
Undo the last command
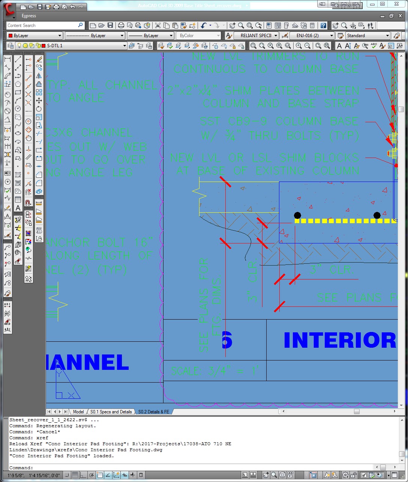[x=203, y=26]
